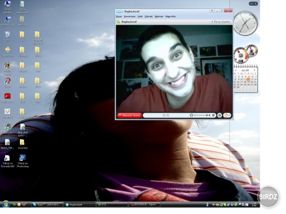
Task: Click the HapkaJozef status icon below the menu bar
Action: 118,22
